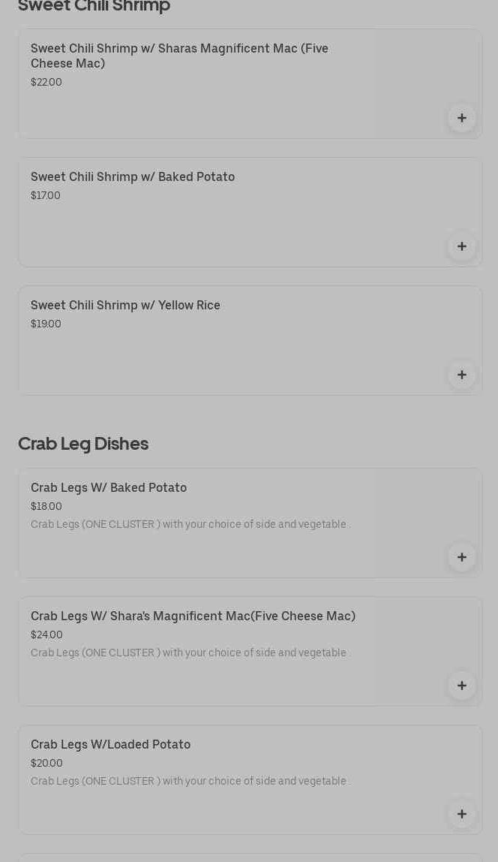Open Sweet Chili Shrimp w/ Sharas Magnificent Mac title
The image size is (498, 862).
pos(179,56)
